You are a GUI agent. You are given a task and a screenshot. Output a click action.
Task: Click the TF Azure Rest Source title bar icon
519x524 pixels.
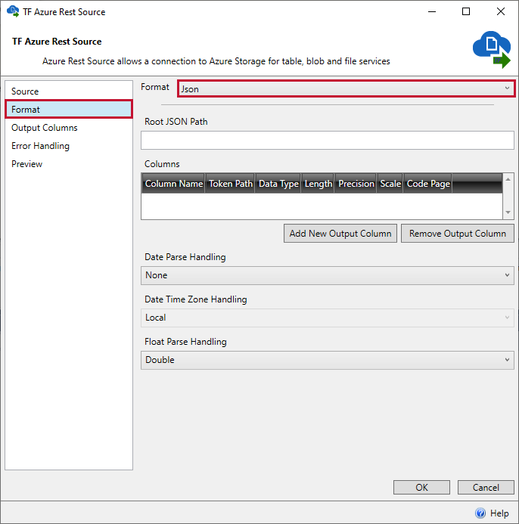[x=13, y=11]
